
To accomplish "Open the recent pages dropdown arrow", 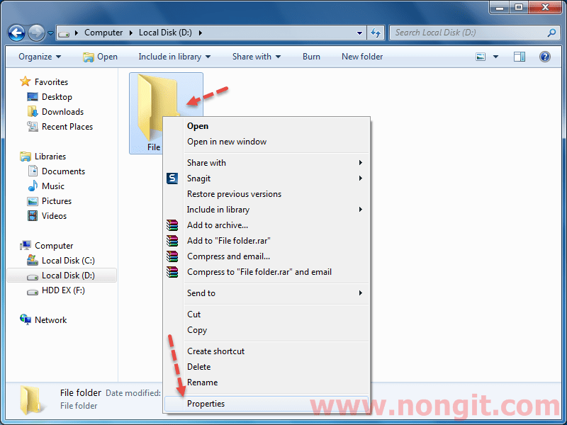I will coord(50,33).
